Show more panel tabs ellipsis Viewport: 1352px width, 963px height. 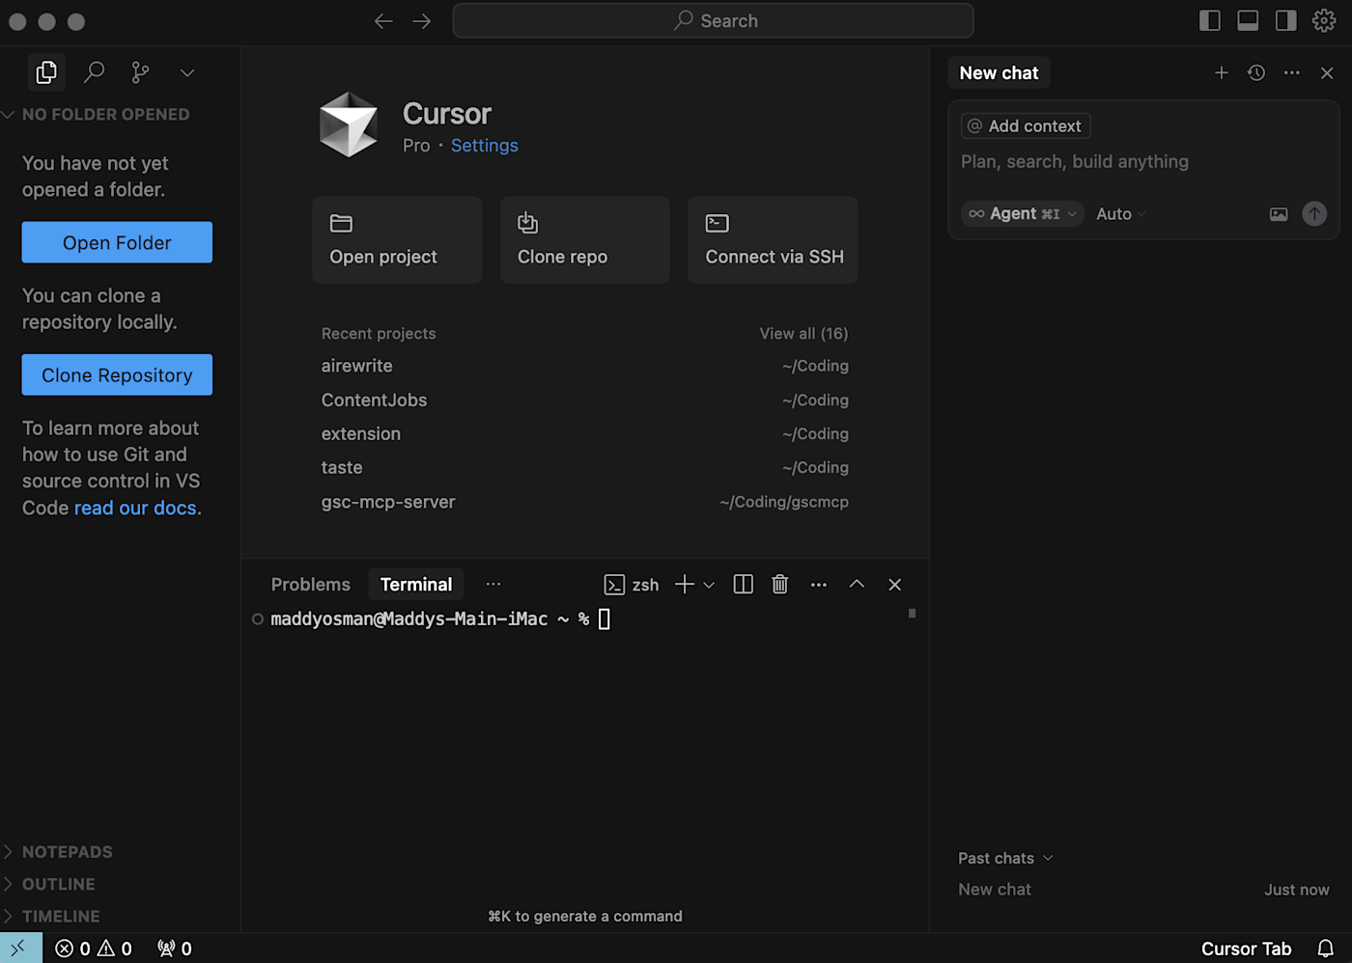tap(493, 585)
